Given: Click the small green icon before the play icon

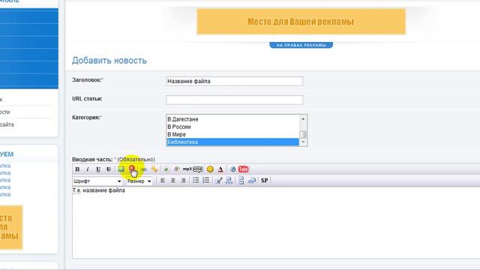Looking at the screenshot, I should [166, 169].
